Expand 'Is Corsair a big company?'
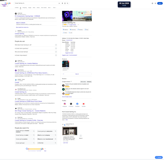This screenshot has width=165, height=160. point(36,55)
